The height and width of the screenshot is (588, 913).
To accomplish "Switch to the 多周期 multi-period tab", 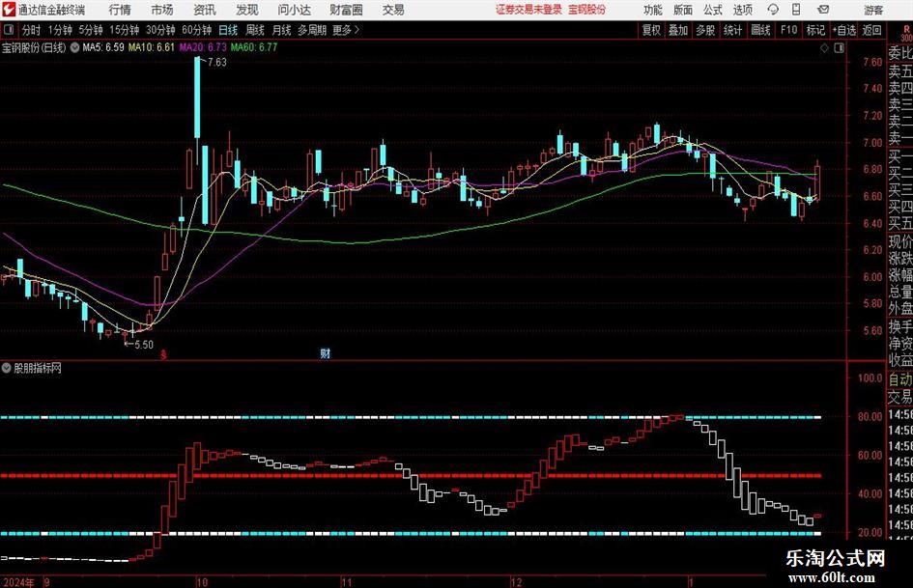I will (312, 30).
